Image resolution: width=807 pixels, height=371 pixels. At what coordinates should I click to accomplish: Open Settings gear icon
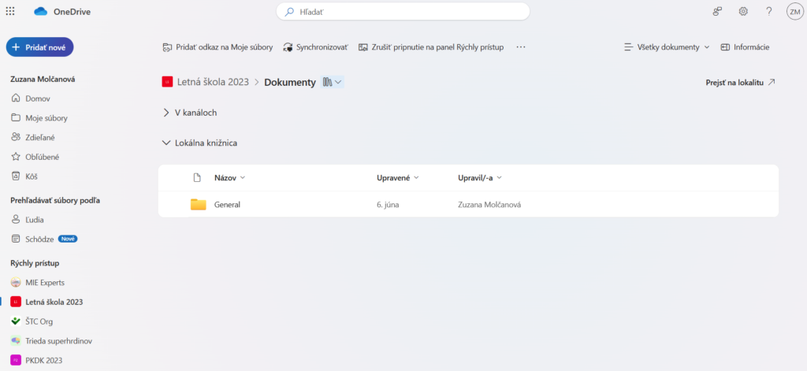click(x=743, y=11)
